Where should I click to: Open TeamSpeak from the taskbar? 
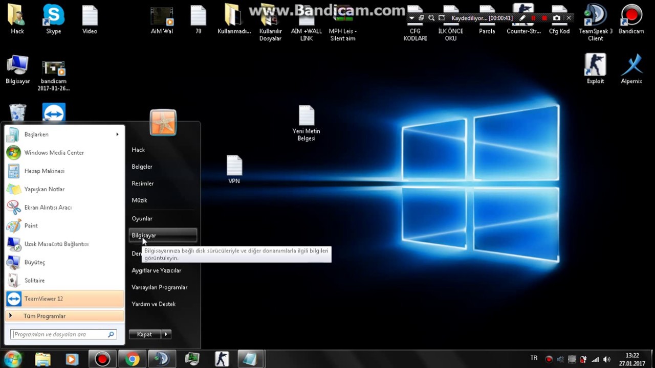pos(162,359)
